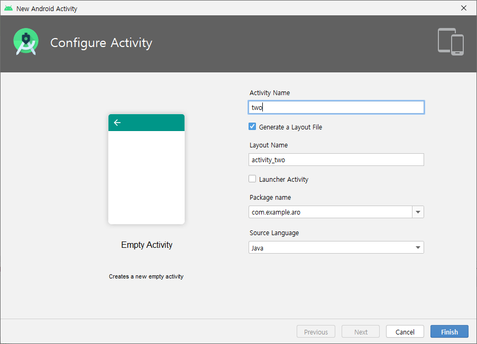This screenshot has width=477, height=344.
Task: Click the disabled Previous button
Action: (316, 331)
